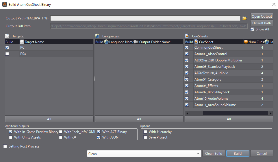Enable the PS4 target build checkbox
278x162 pixels.
(7, 54)
